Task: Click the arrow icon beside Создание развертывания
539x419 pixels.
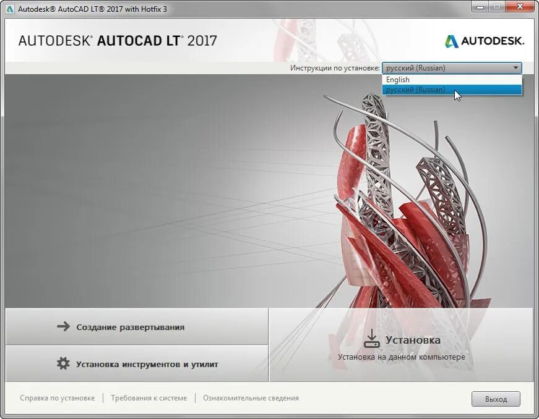Action: point(64,326)
